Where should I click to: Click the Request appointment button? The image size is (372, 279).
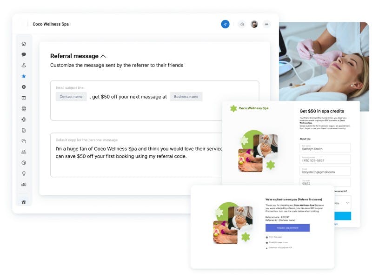[288, 227]
